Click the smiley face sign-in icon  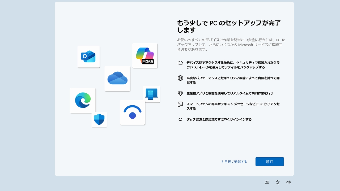pyautogui.click(x=180, y=119)
